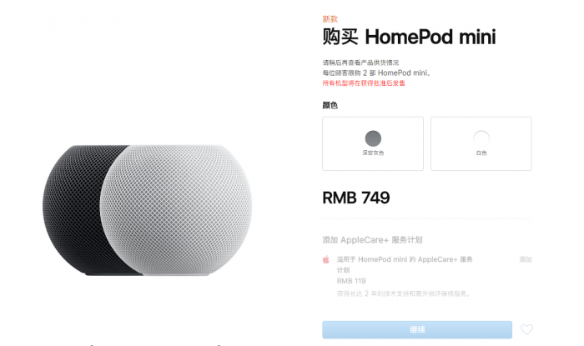Click the RMB 749 price text

click(356, 198)
